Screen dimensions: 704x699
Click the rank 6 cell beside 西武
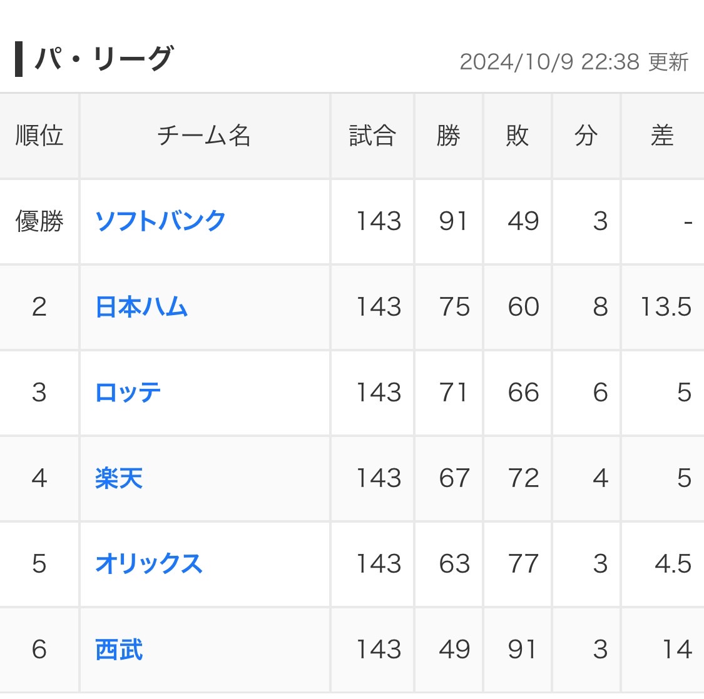pyautogui.click(x=39, y=650)
